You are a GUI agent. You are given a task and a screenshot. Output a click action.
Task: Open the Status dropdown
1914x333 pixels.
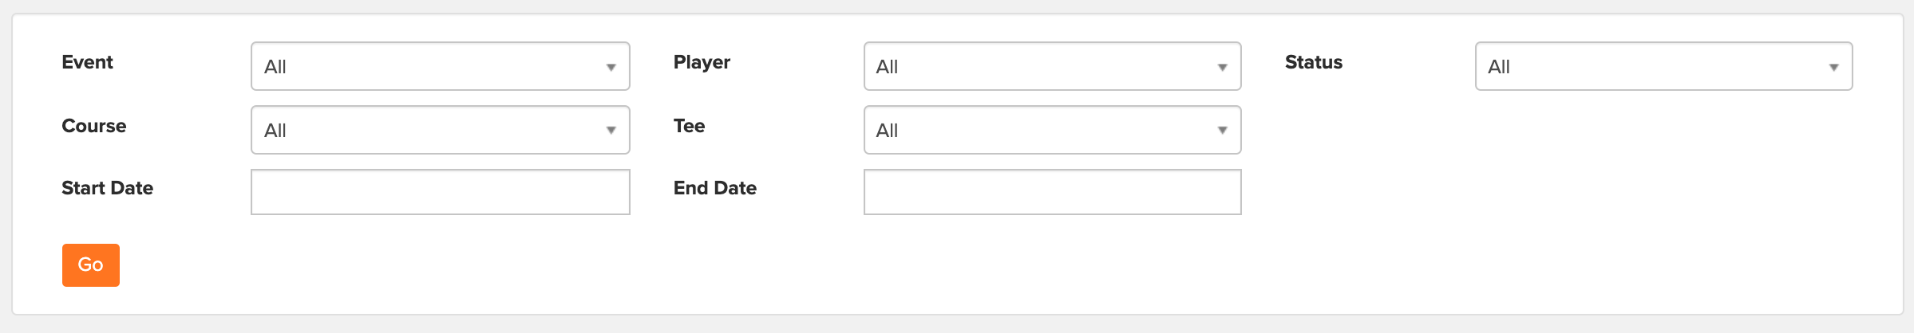1663,66
